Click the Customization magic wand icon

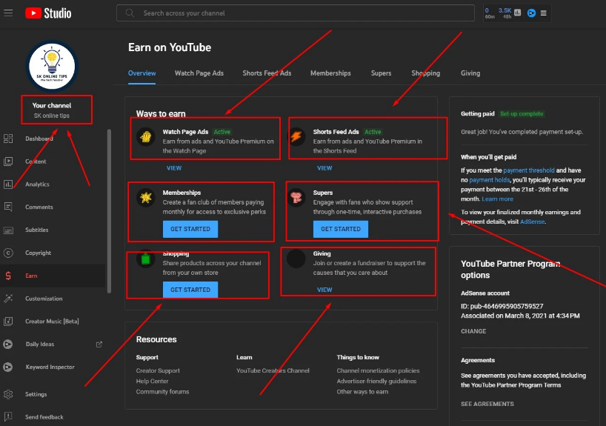tap(9, 299)
